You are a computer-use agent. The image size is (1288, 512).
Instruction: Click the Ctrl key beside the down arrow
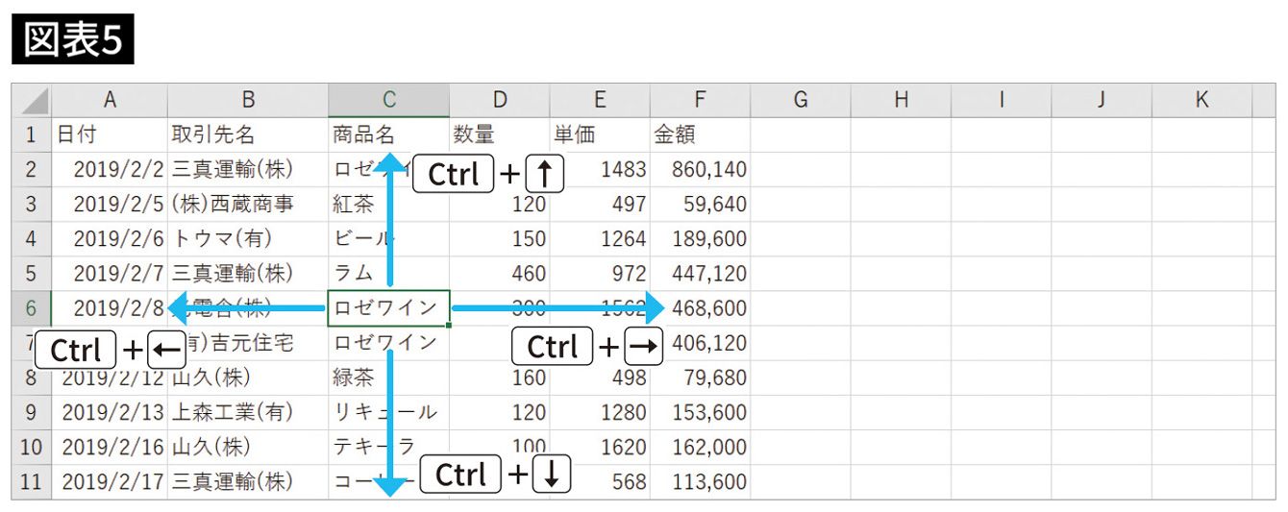point(460,475)
